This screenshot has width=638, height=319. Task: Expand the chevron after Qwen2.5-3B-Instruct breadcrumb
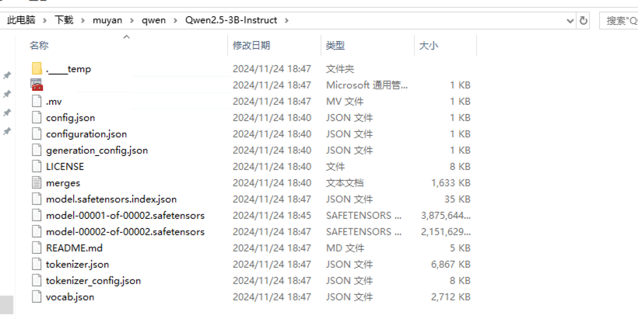(293, 20)
